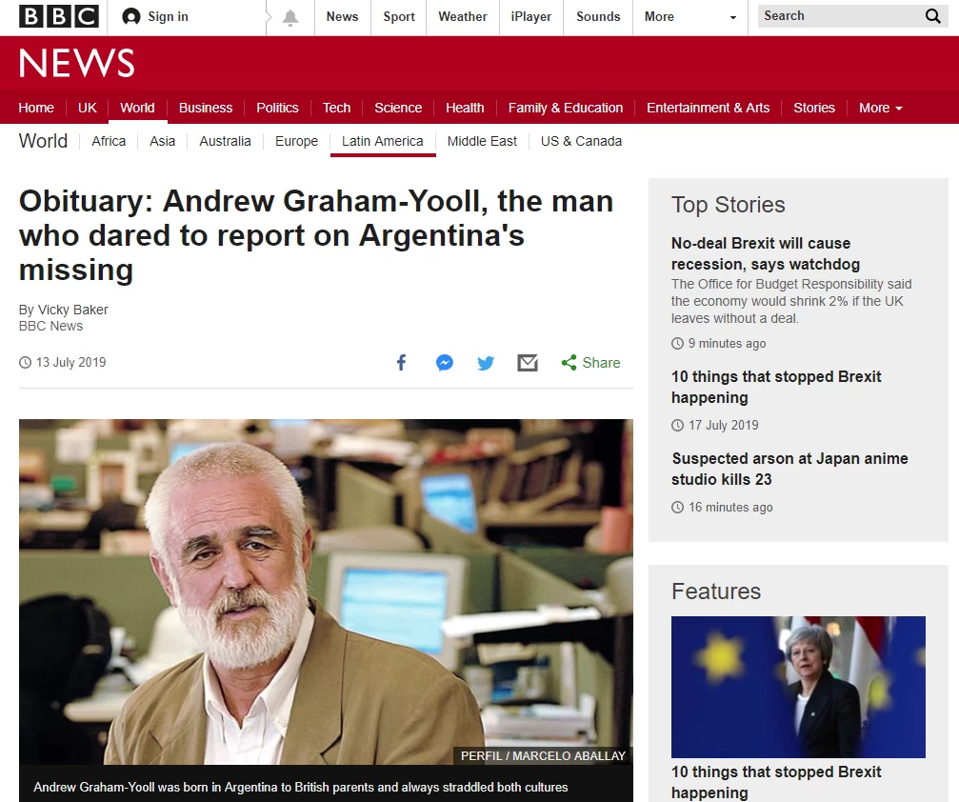Share article on Facebook icon
959x802 pixels.
coord(401,363)
